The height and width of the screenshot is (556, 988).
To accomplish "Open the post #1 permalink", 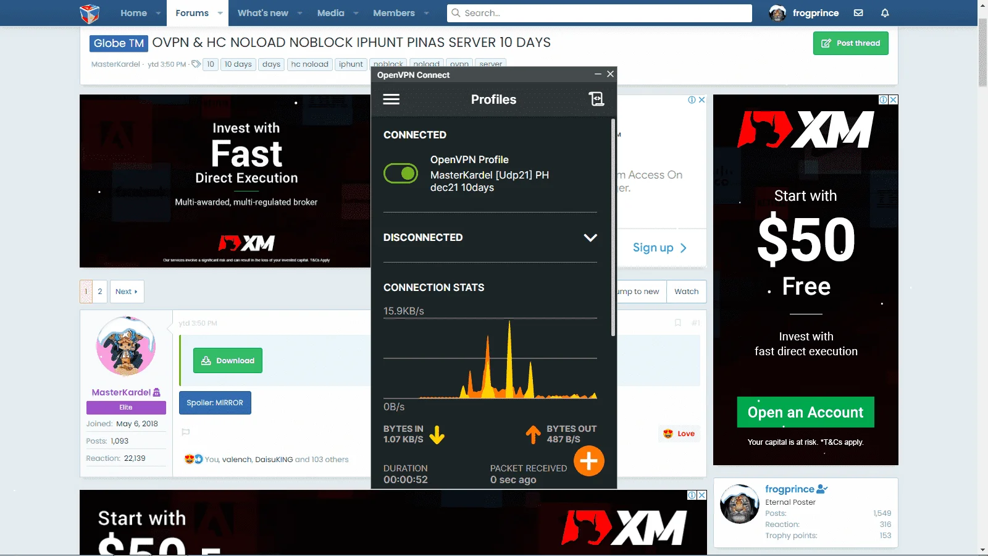I will (695, 323).
